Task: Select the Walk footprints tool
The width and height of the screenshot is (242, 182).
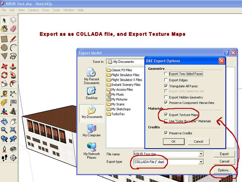Action: pos(4,158)
